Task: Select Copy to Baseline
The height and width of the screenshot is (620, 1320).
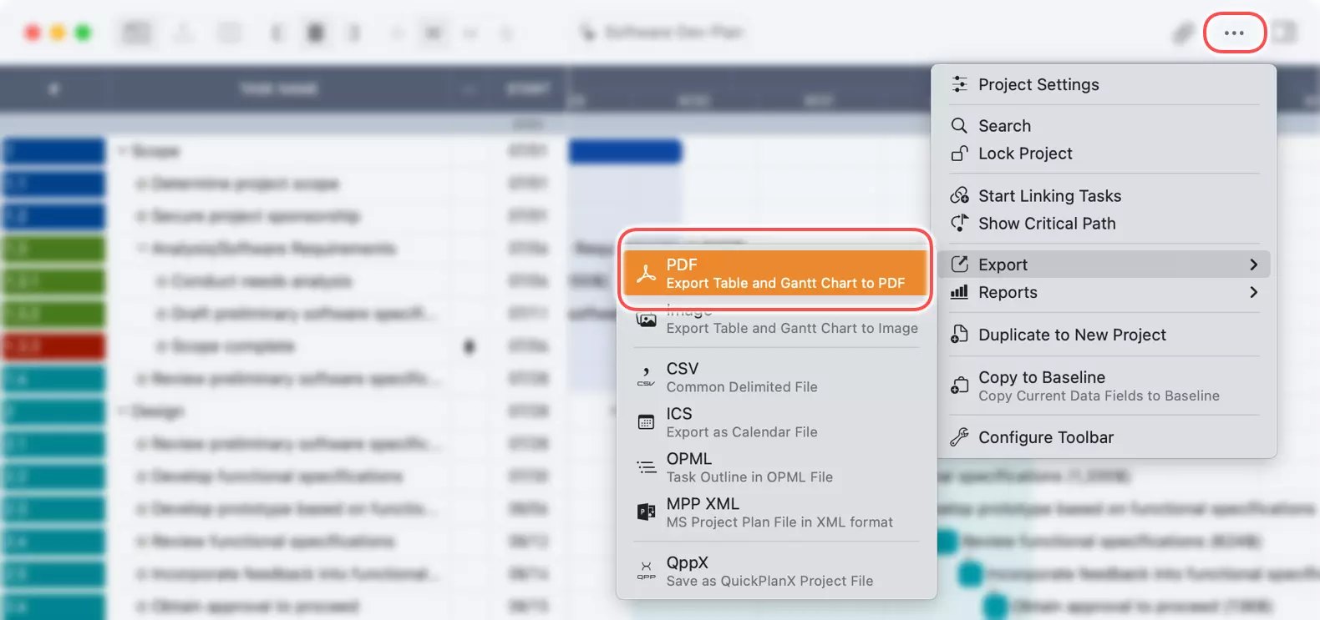Action: [x=1041, y=377]
